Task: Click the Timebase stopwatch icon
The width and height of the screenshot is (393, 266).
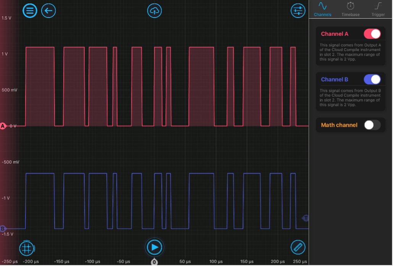Action: click(350, 6)
